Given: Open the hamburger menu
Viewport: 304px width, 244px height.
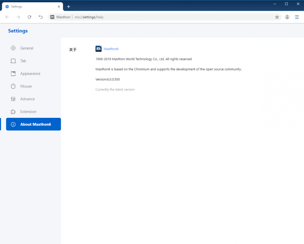Looking at the screenshot, I should click(297, 17).
